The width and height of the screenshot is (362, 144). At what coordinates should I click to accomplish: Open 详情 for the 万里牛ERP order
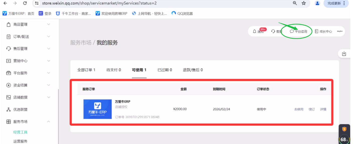[323, 109]
